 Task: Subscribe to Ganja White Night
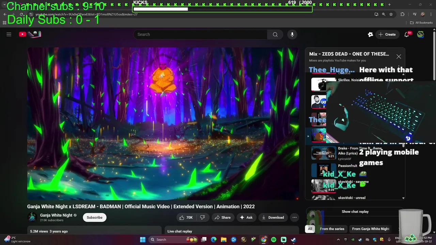(x=94, y=217)
